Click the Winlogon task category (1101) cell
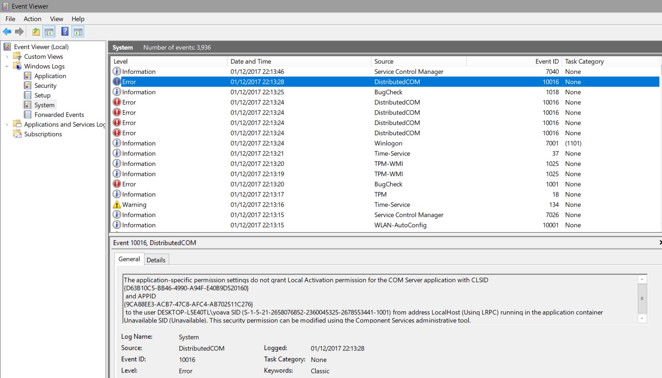 point(573,143)
